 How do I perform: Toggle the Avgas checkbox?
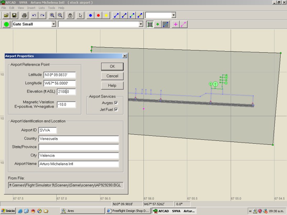coord(116,103)
